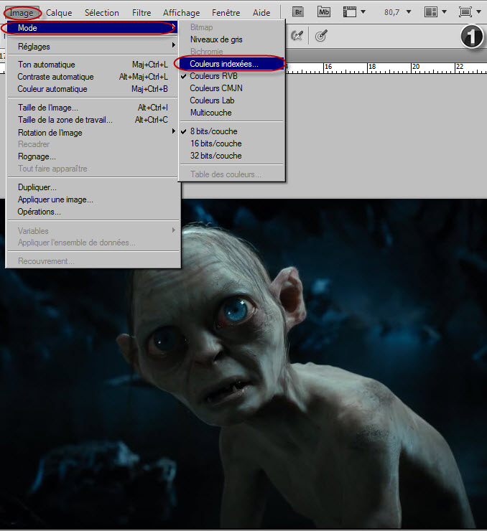This screenshot has height=531, width=487.
Task: Open the Filtre menu
Action: pyautogui.click(x=141, y=12)
